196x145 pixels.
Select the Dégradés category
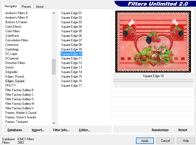click(x=12, y=72)
